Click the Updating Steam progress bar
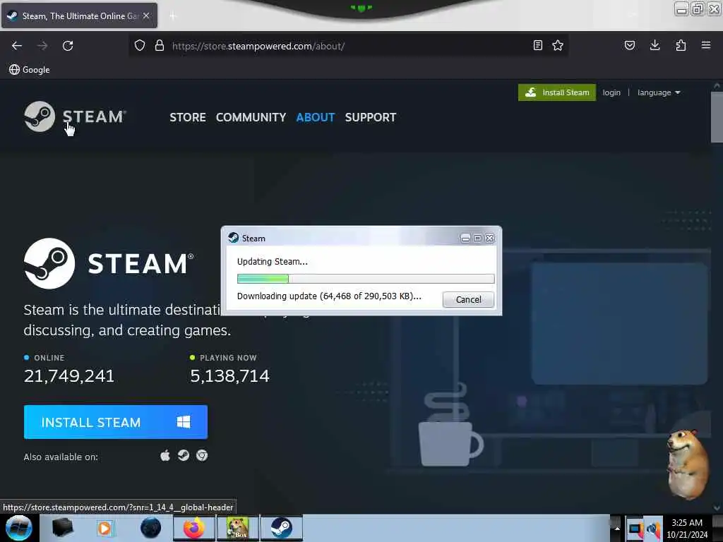The width and height of the screenshot is (723, 542). 366,278
